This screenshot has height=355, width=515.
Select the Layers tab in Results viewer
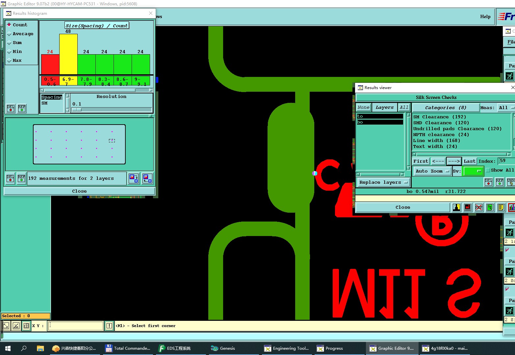(384, 107)
